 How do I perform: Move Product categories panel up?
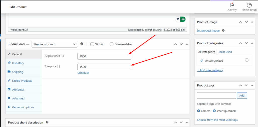tap(241, 43)
